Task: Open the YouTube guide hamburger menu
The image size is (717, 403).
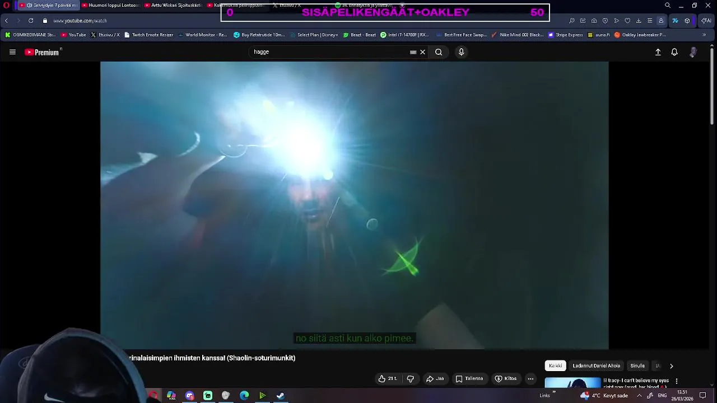Action: [12, 52]
